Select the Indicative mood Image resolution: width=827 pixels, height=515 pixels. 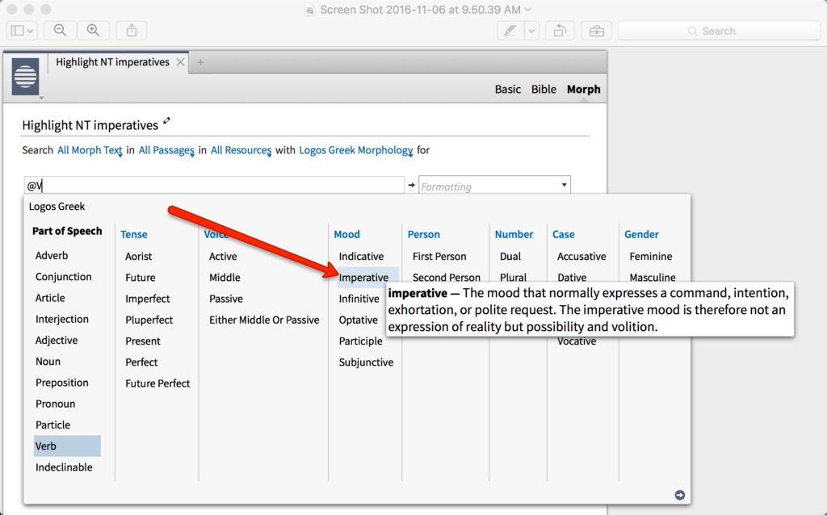point(361,256)
